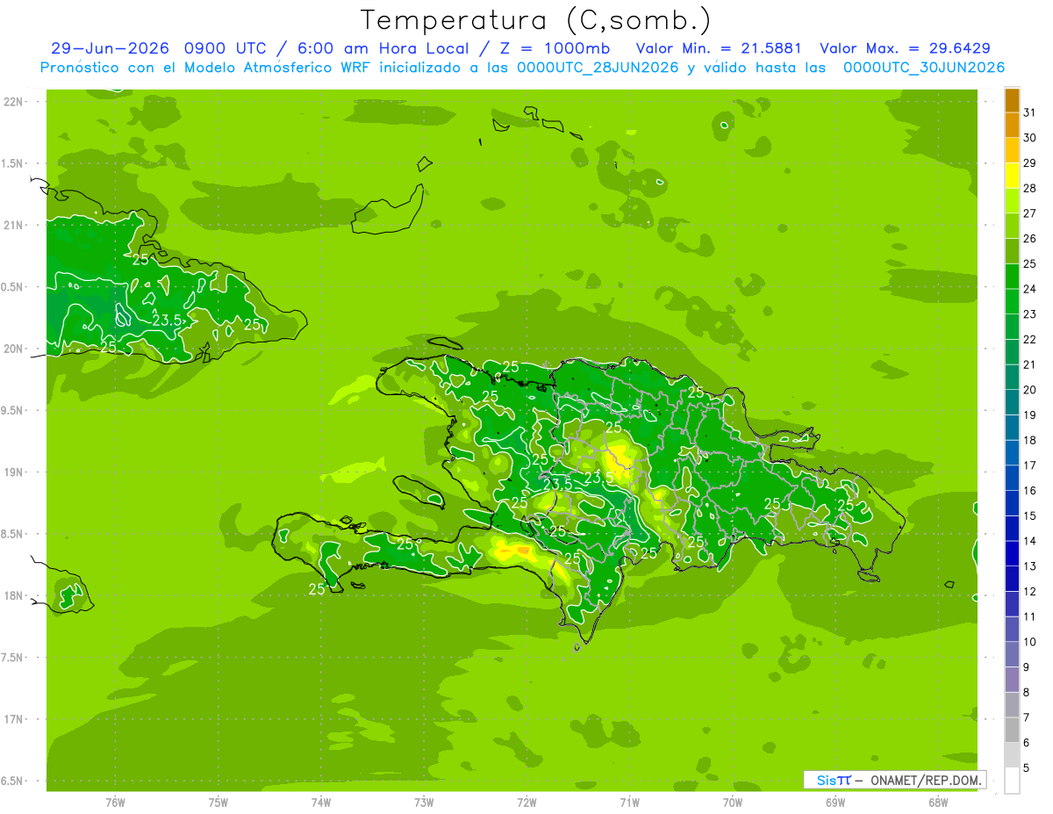Click "Valor Max. = 29.6429"
The height and width of the screenshot is (814, 1053).
pos(905,49)
